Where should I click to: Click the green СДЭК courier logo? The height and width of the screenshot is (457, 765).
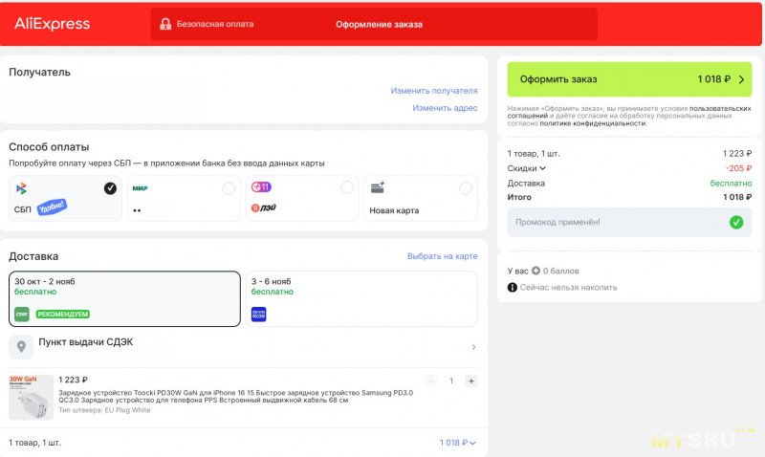(x=21, y=314)
